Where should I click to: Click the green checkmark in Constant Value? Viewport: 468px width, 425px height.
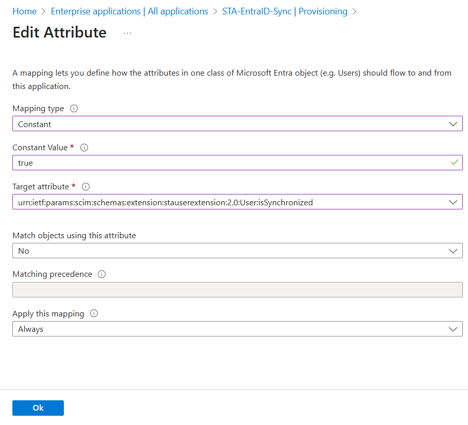454,163
